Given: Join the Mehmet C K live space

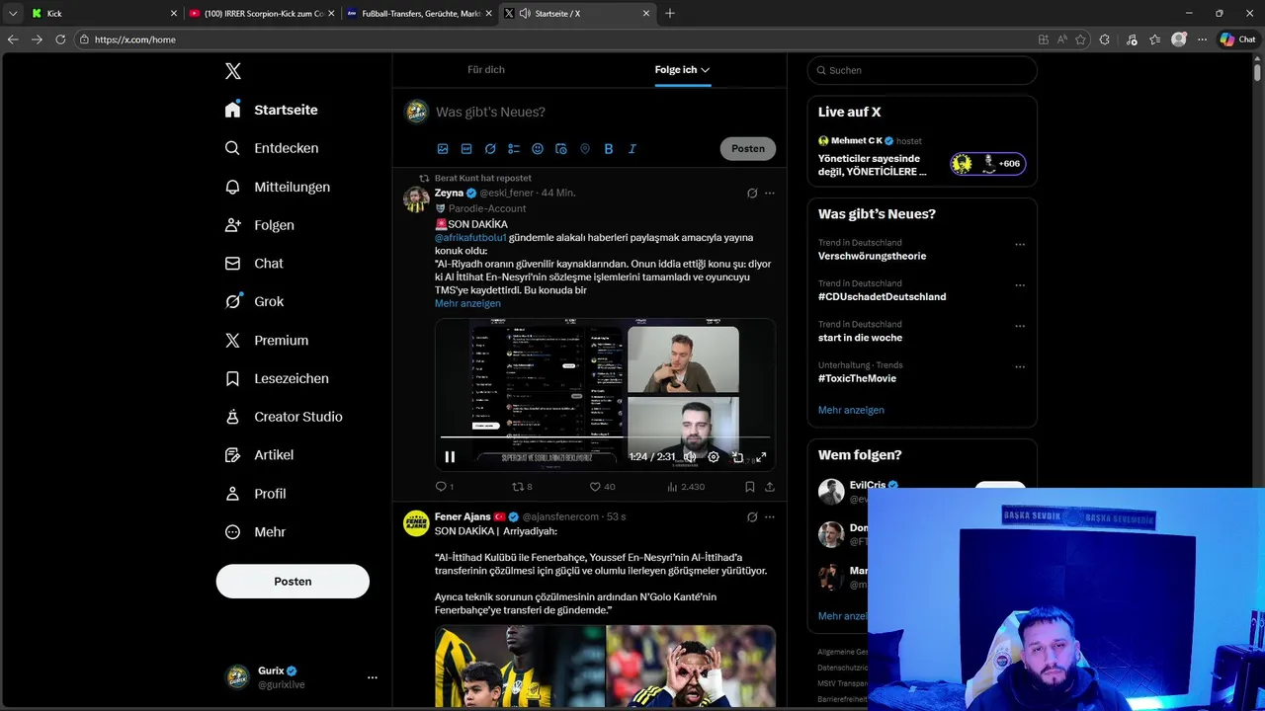Looking at the screenshot, I should (x=988, y=164).
